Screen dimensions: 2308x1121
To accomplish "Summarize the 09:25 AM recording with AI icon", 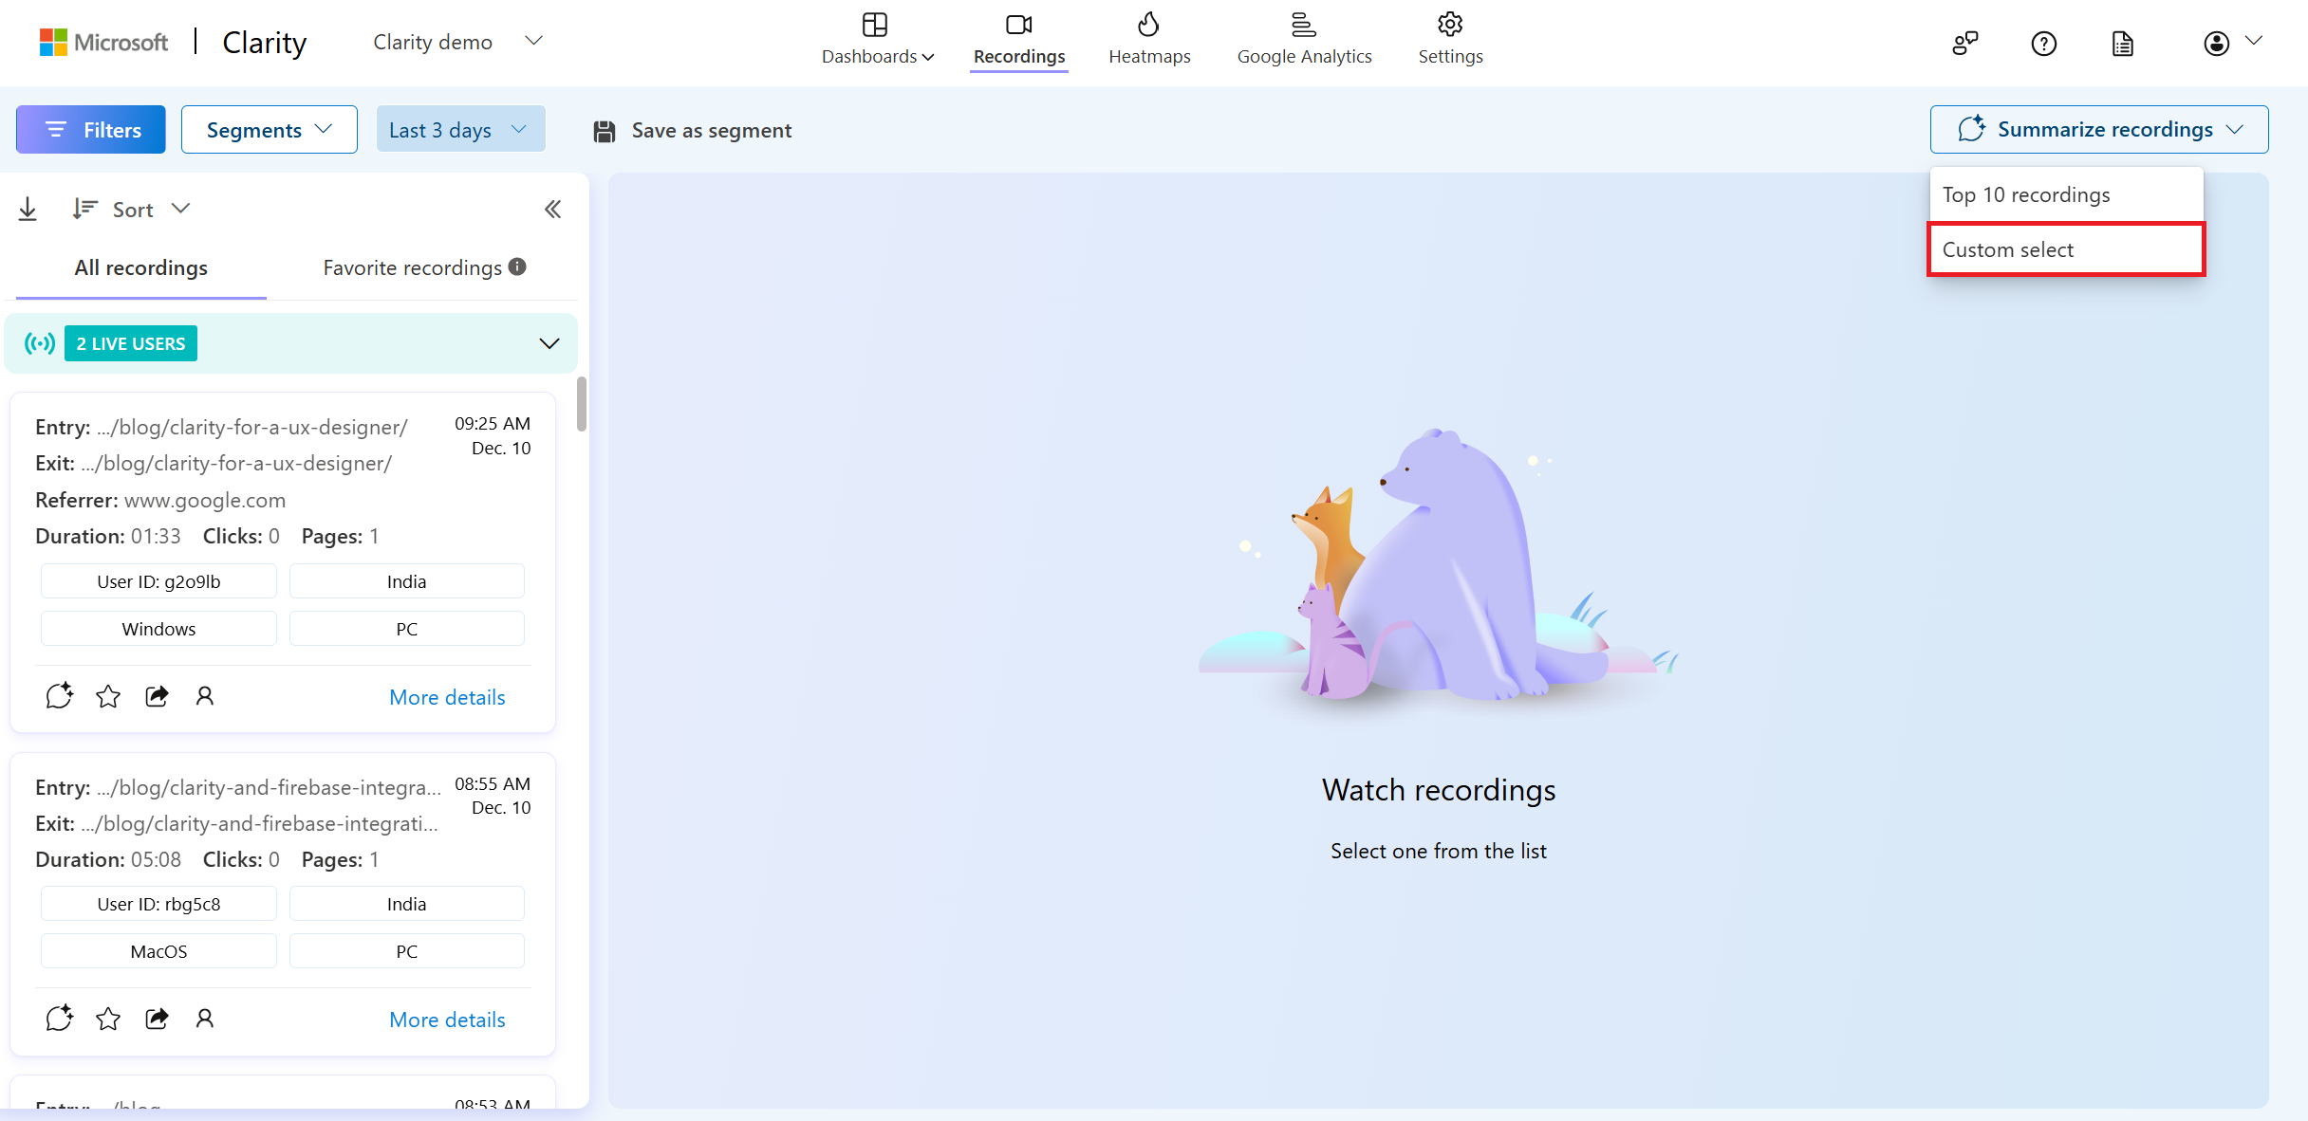I will [x=60, y=696].
